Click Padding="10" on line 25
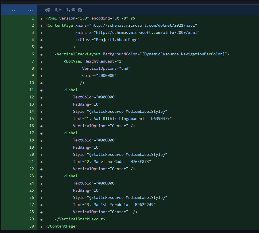The image size is (259, 233). (x=87, y=191)
